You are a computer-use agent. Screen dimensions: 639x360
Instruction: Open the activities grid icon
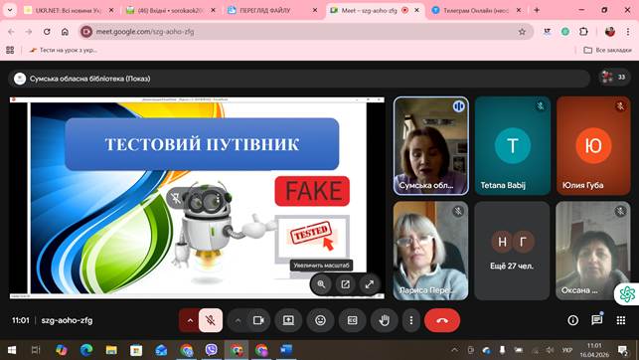point(621,320)
